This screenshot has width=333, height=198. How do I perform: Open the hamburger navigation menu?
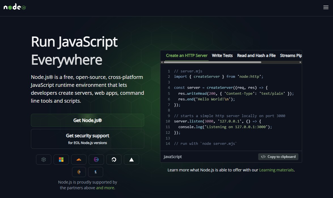click(x=326, y=7)
